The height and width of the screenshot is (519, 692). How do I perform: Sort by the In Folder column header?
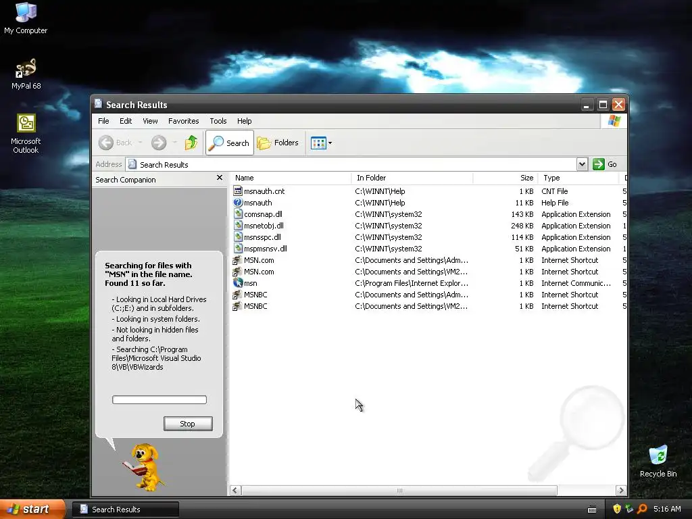(x=412, y=178)
